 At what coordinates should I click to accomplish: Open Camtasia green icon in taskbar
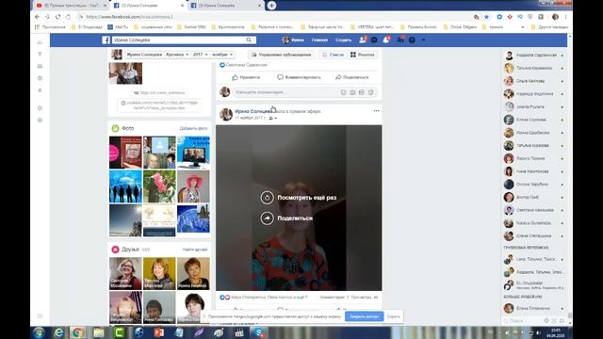click(x=119, y=332)
